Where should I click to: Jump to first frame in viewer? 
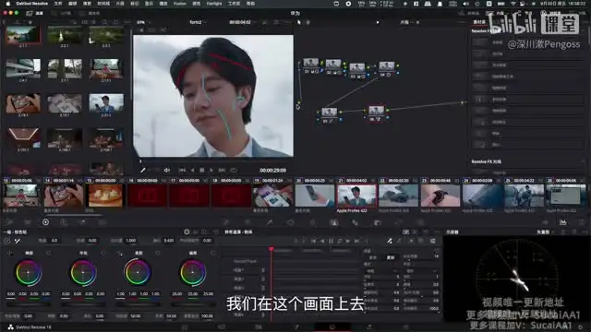(x=182, y=170)
